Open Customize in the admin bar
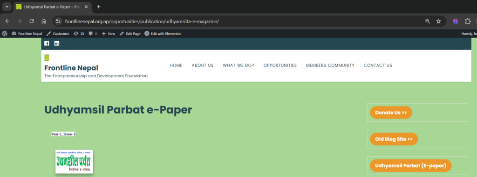Viewport: 477px width, 177px height. [x=58, y=33]
